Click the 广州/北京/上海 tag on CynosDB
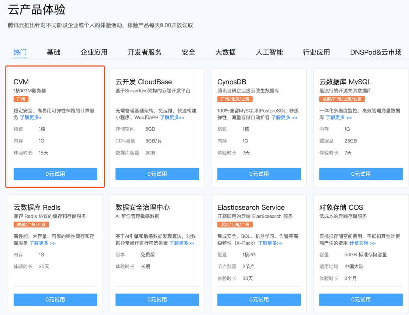 pyautogui.click(x=235, y=99)
